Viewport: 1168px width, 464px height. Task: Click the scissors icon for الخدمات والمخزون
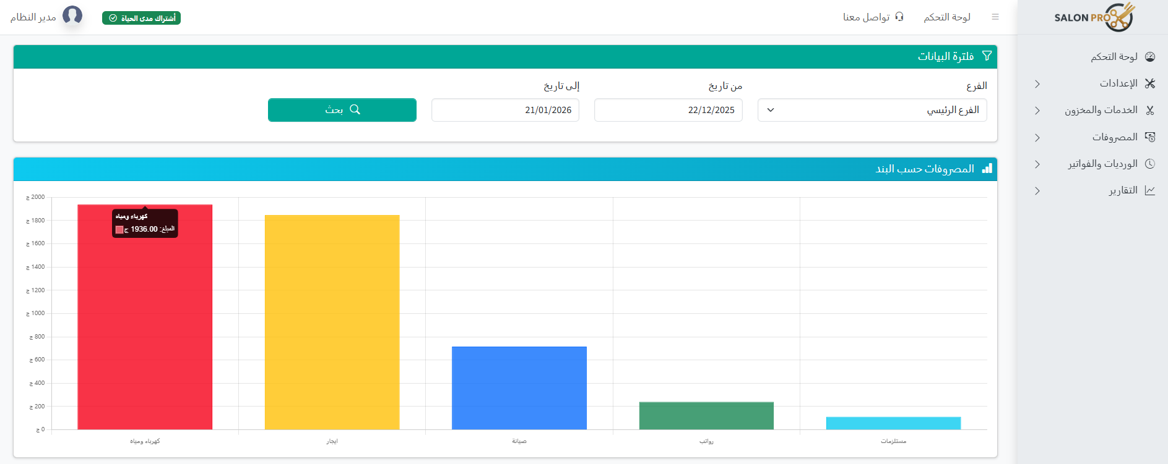(1150, 110)
